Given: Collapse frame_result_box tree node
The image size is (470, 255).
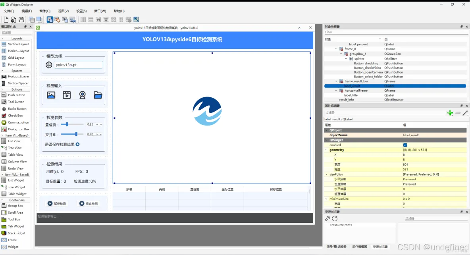Looking at the screenshot, I should (336, 81).
